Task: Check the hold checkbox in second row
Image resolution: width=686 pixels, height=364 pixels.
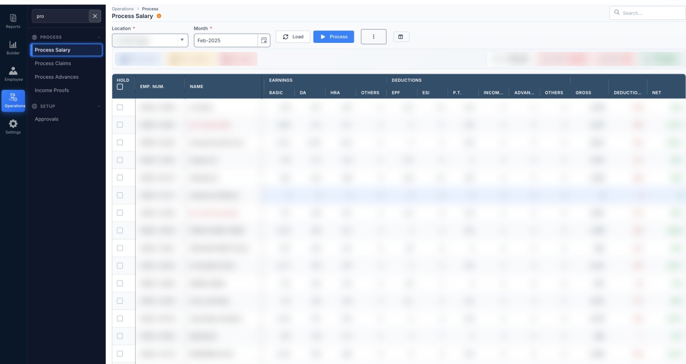Action: coord(120,125)
